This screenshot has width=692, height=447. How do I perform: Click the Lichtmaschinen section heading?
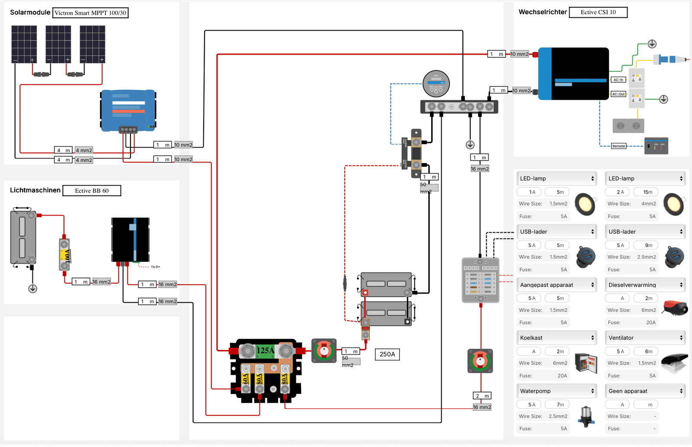coord(35,190)
